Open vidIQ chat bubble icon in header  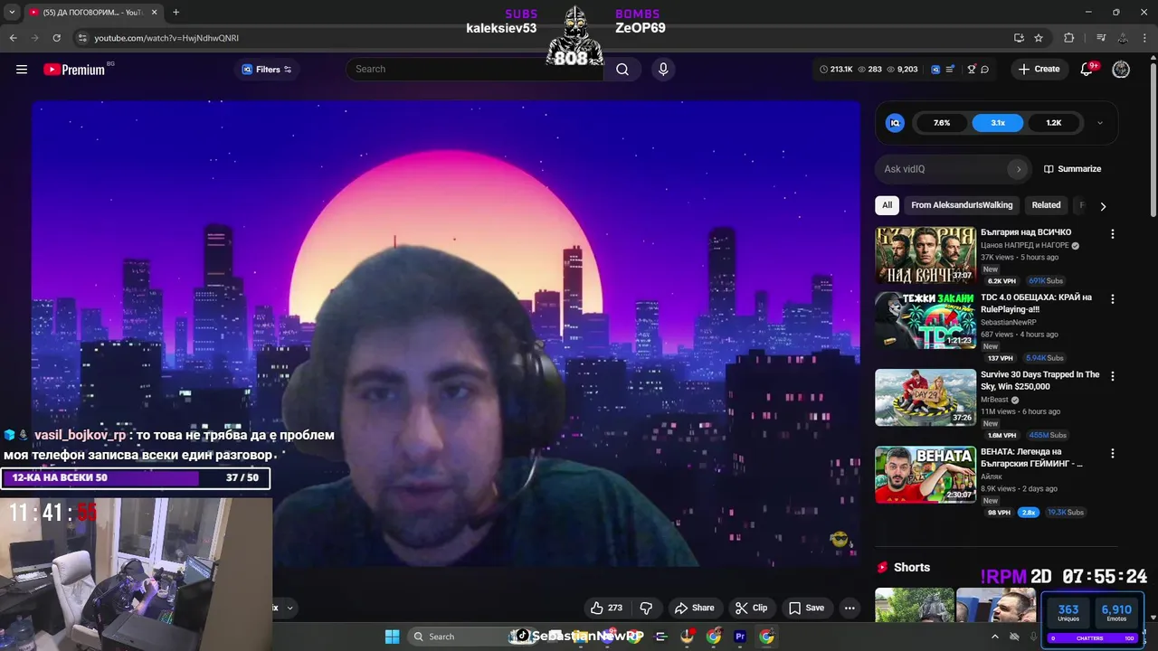tap(985, 70)
